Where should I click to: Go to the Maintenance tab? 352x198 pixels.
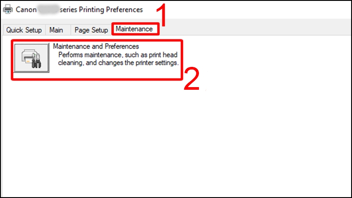134,29
